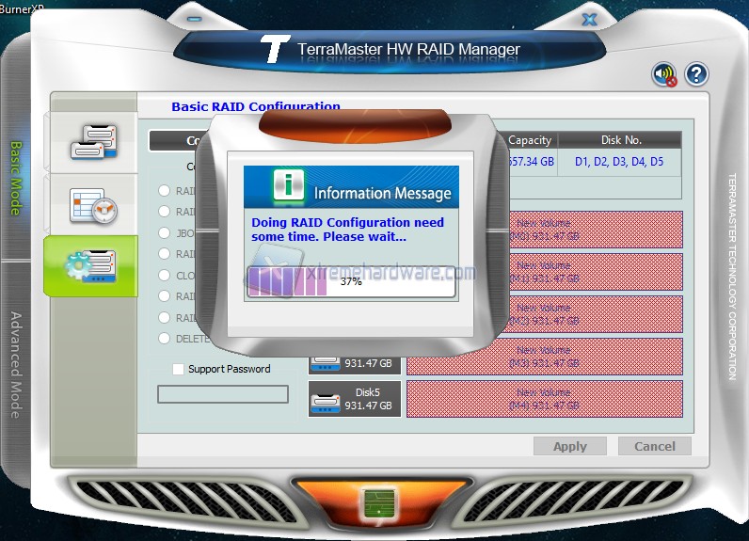Choose the CLONE radio option
Viewport: 749px width, 541px height.
(165, 275)
